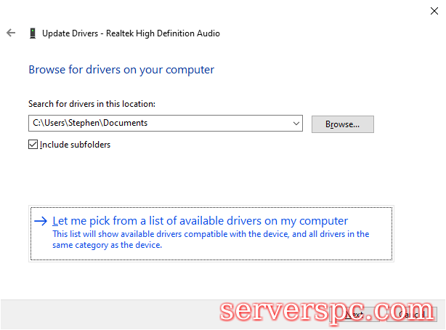Click the blue arrow beside Let me pick
Image resolution: width=446 pixels, height=330 pixels.
[x=41, y=221]
